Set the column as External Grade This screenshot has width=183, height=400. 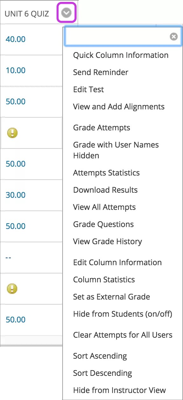(x=112, y=297)
